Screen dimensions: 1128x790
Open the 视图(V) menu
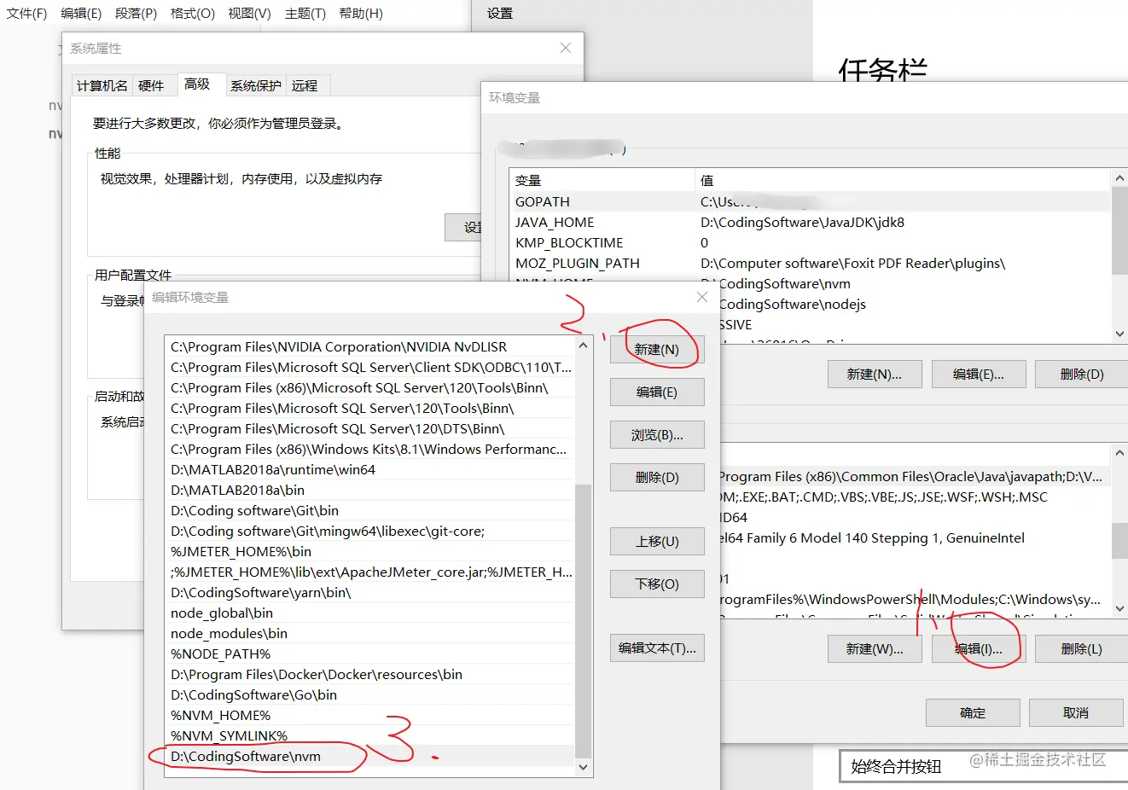(249, 14)
